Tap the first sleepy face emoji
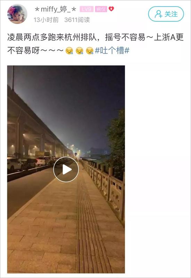This screenshot has width=191, height=278. [69, 51]
